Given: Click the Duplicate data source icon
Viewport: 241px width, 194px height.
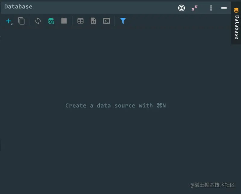Looking at the screenshot, I should [x=21, y=21].
